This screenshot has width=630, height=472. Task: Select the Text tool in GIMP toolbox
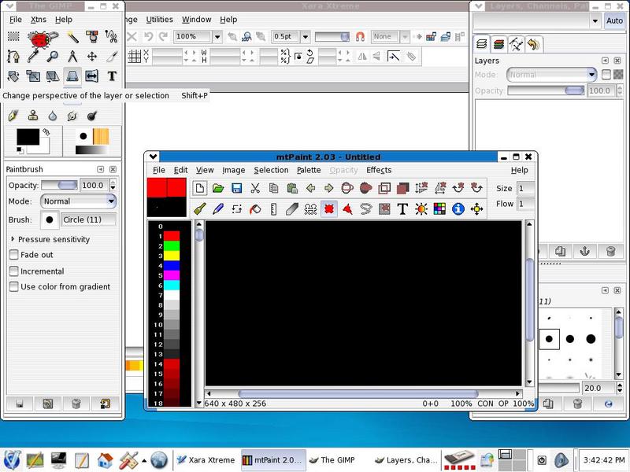tap(112, 76)
